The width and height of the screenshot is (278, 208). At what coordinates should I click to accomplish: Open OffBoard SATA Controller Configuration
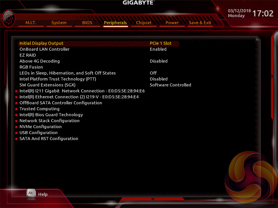point(61,103)
